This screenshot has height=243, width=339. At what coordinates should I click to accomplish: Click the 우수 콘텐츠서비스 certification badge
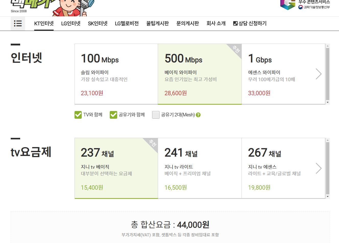(305, 5)
